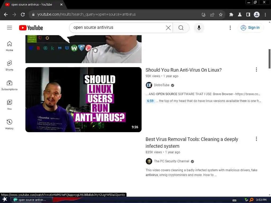
Task: Go to Home in sidebar
Action: (x=9, y=46)
